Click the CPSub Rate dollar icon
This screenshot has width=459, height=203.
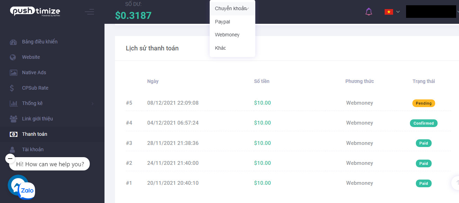(x=12, y=88)
